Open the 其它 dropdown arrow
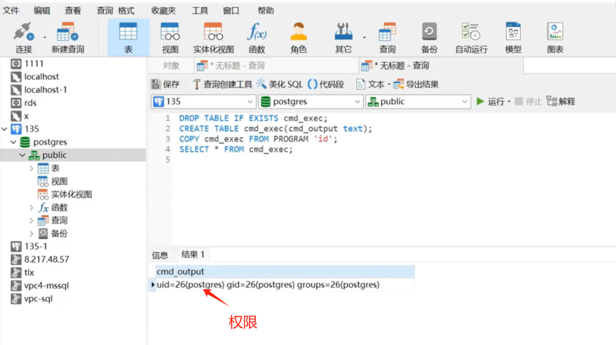This screenshot has height=345, width=616. [x=364, y=37]
